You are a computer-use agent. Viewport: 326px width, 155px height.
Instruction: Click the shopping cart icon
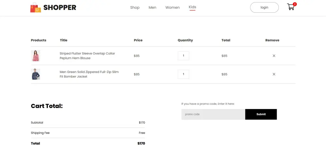tap(290, 7)
